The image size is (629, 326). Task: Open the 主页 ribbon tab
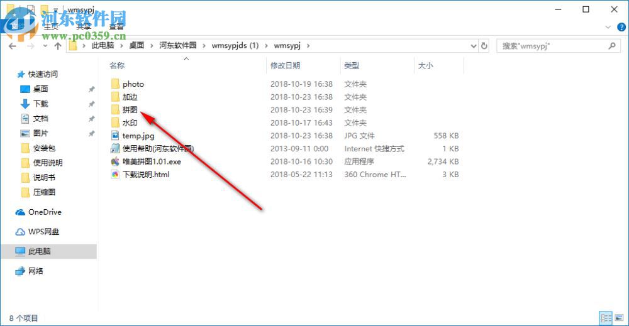(51, 27)
